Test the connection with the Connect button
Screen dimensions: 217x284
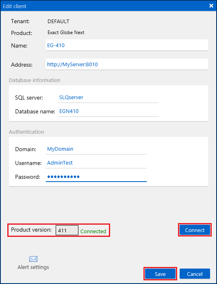click(x=195, y=230)
